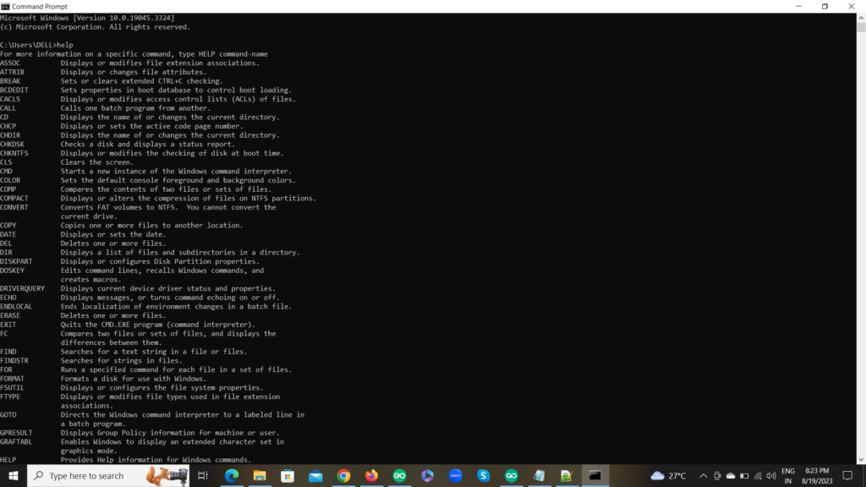Screen dimensions: 866x487
Task: Click the scrollbar up arrow
Action: click(x=861, y=18)
